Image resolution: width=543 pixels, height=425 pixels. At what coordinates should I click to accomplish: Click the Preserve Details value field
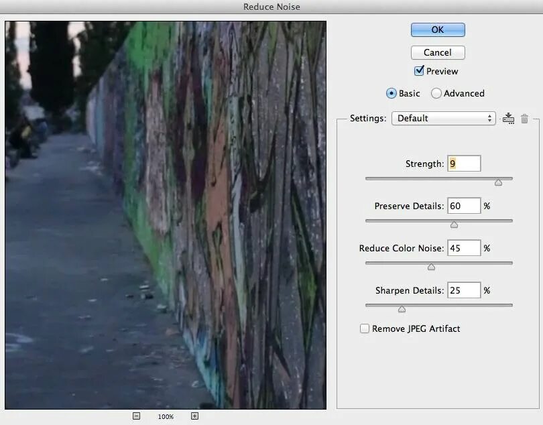pyautogui.click(x=464, y=206)
